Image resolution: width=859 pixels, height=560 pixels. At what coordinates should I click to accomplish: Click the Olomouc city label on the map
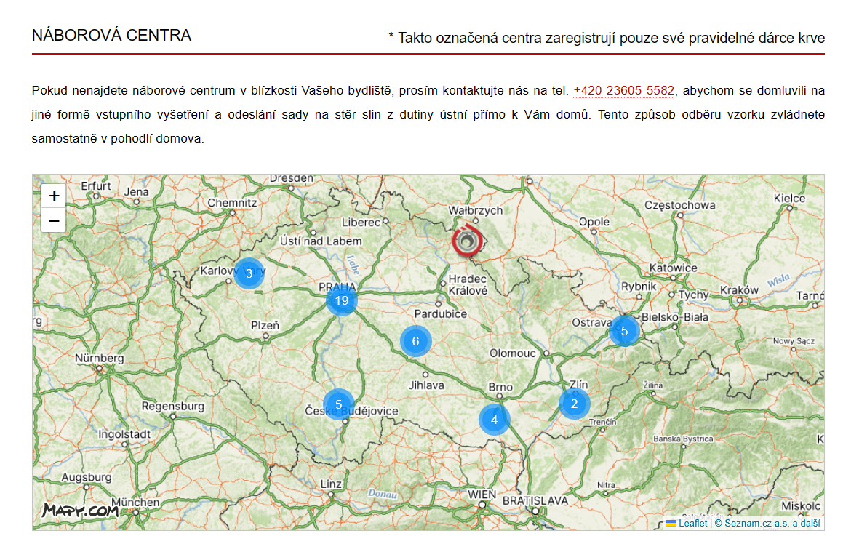pyautogui.click(x=512, y=353)
